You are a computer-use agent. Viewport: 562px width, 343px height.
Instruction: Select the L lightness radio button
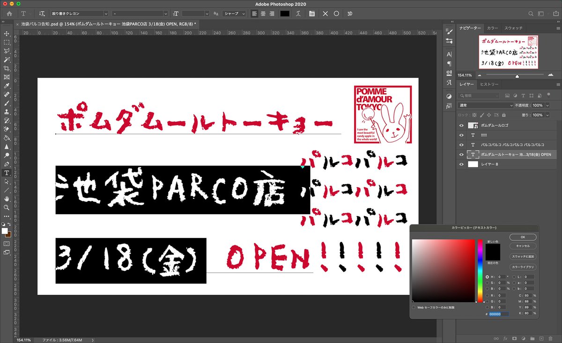515,277
